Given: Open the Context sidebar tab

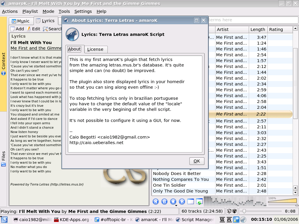Looking at the screenshot, I should [x=4, y=64].
